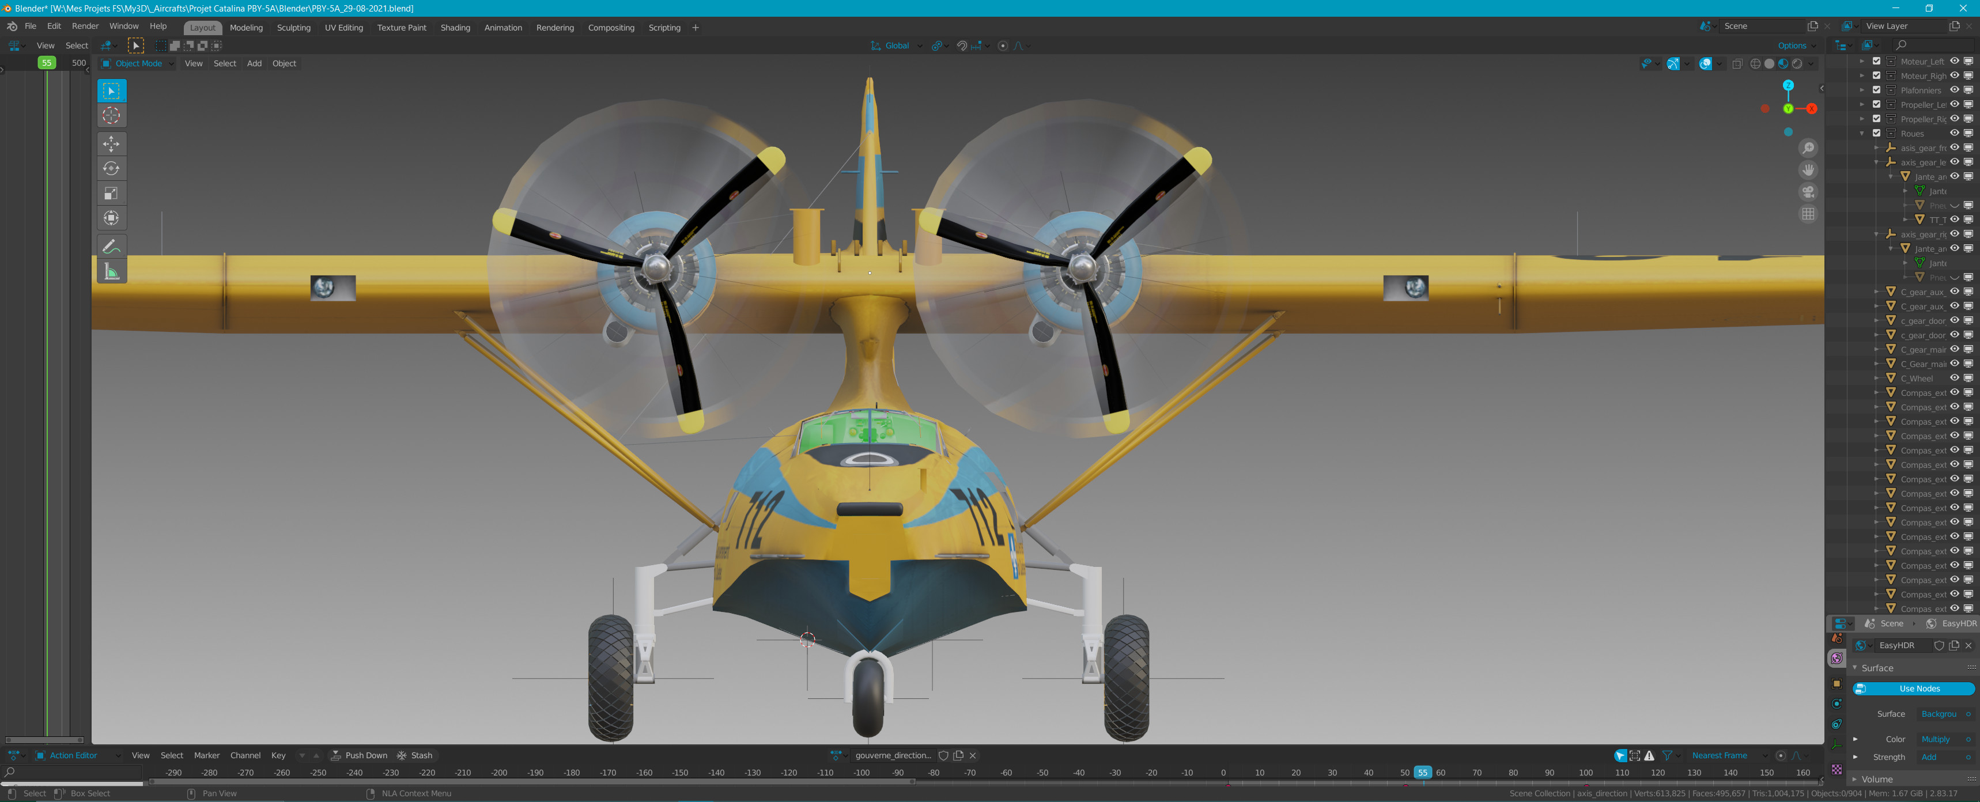The image size is (1980, 802).
Task: Open the Texture properties checkerboard tab
Action: (x=1837, y=769)
